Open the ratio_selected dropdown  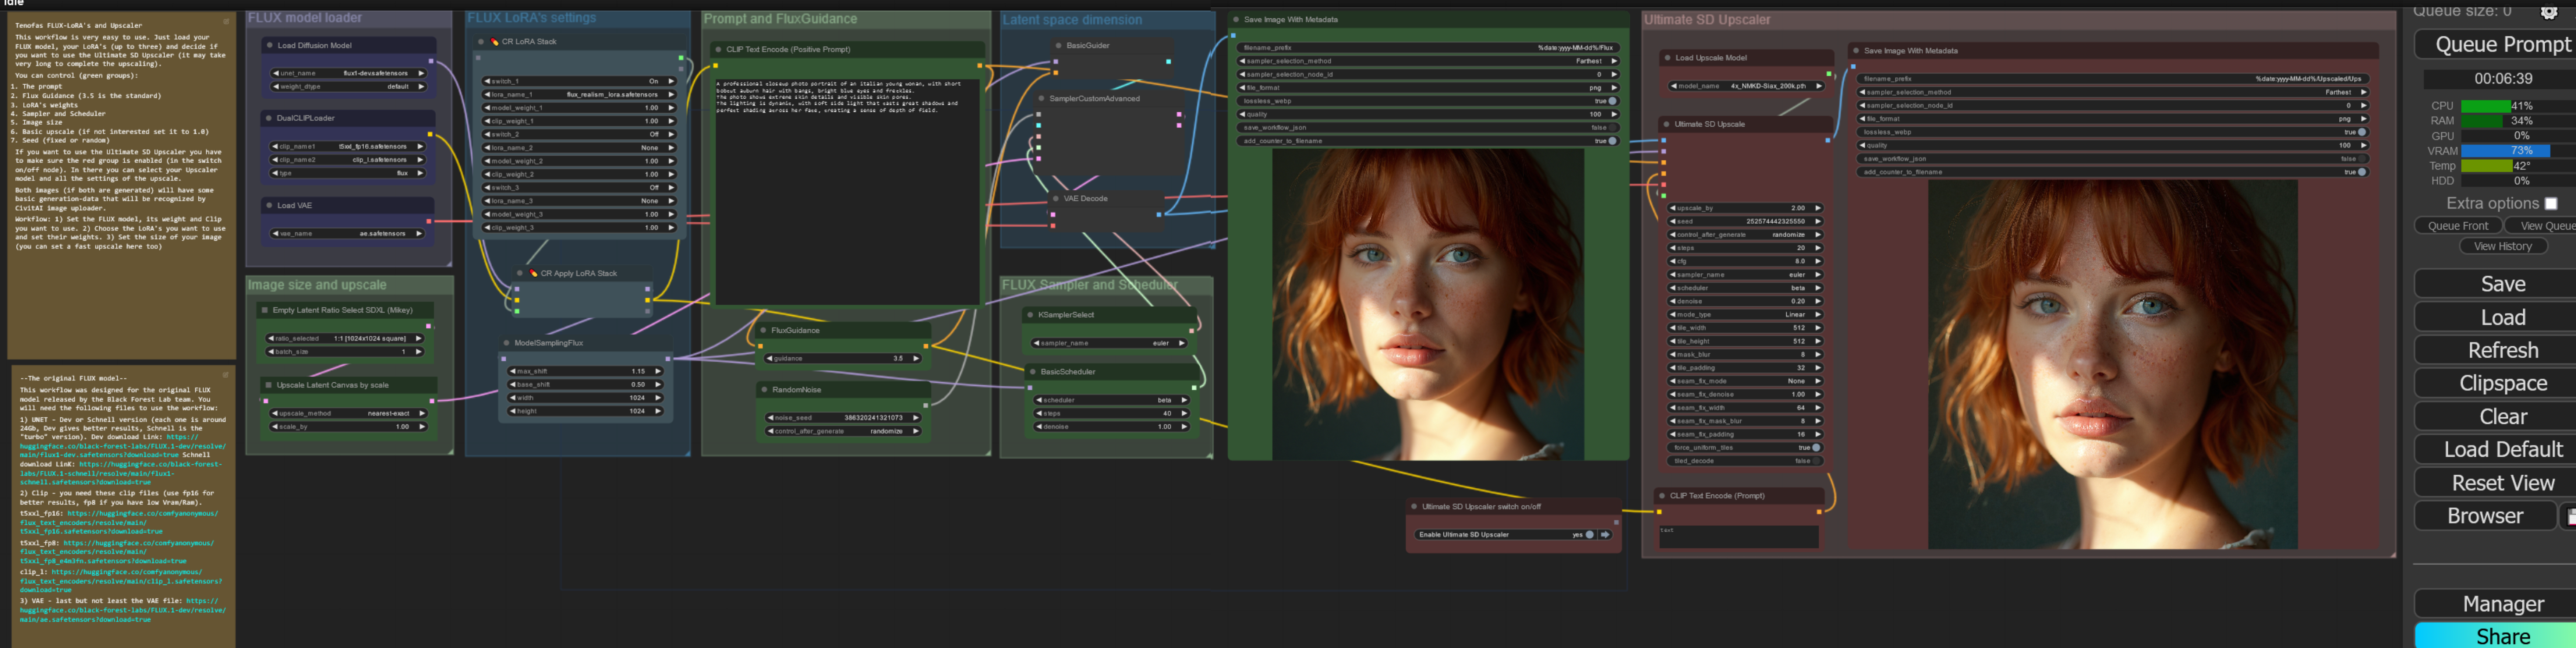345,338
